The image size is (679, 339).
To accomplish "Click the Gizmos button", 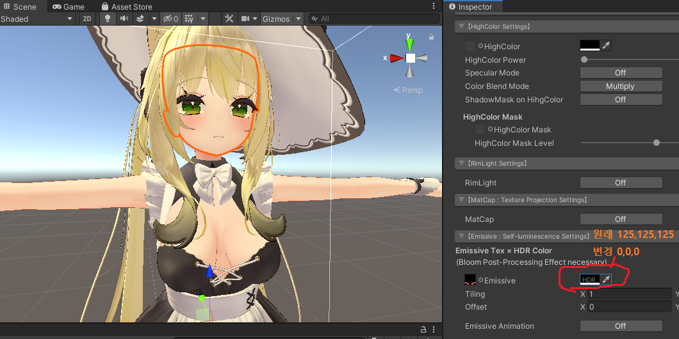I will point(276,19).
